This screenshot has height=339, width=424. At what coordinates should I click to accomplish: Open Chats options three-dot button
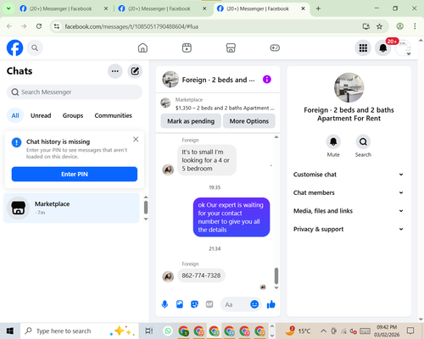[x=115, y=71]
